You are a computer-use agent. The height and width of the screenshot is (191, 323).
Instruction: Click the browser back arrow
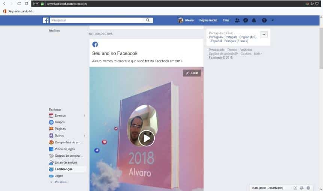click(x=5, y=4)
